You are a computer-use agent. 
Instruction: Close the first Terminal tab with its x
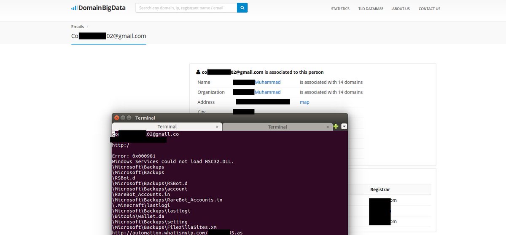(217, 127)
